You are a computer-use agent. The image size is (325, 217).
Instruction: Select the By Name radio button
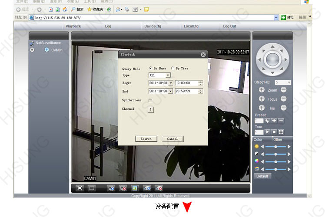(x=151, y=68)
